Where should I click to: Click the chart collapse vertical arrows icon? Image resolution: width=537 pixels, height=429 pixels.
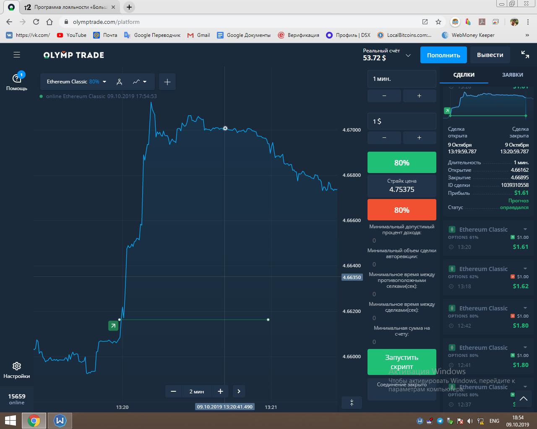[352, 403]
